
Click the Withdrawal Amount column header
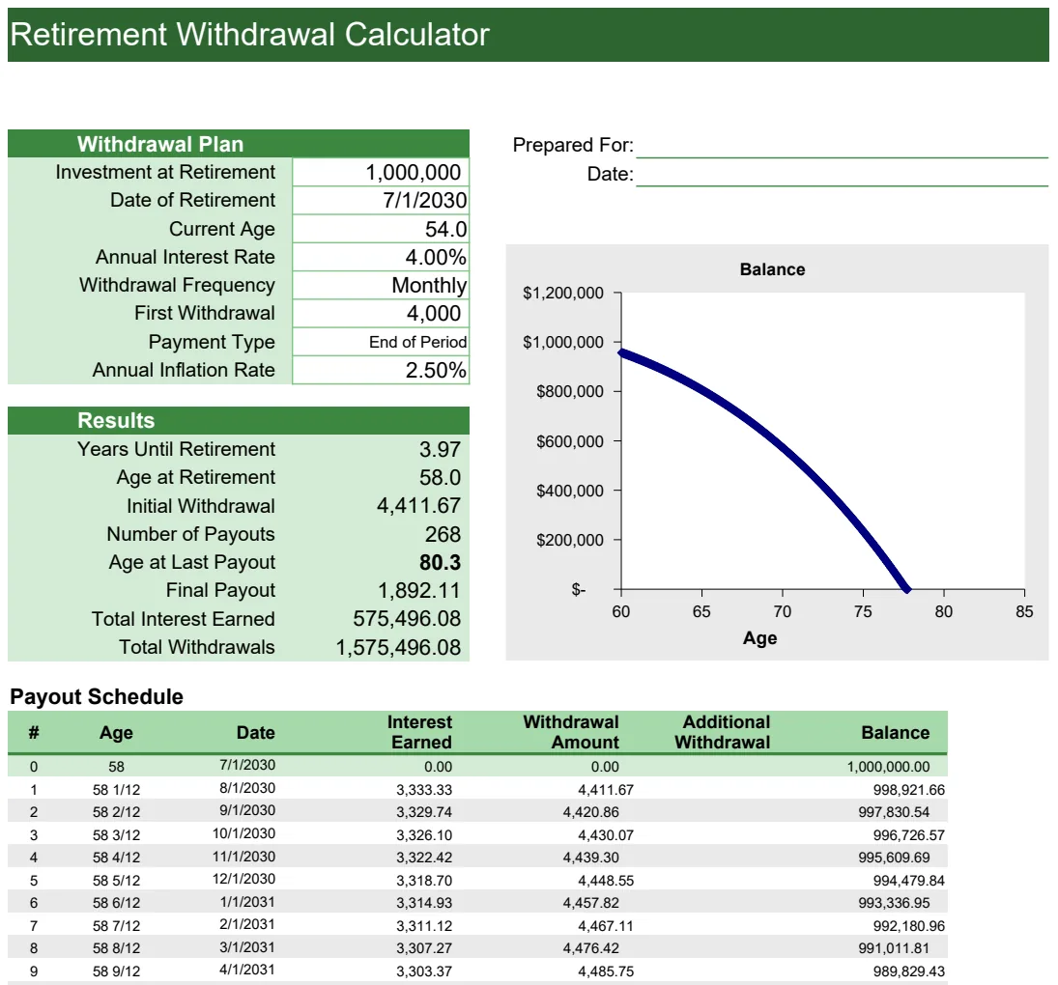click(x=571, y=732)
